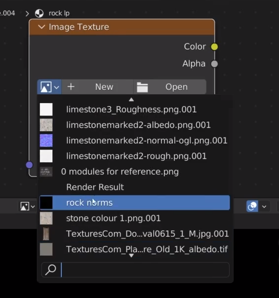Select limestone3_Roughness.png.001 image
This screenshot has height=298, width=279.
135,110
